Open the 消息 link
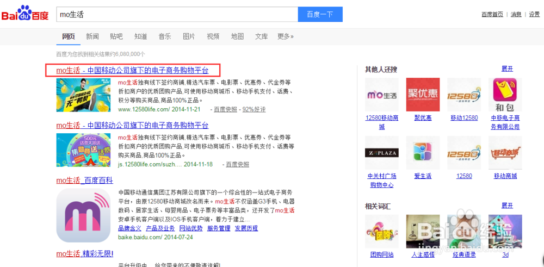The width and height of the screenshot is (544, 267). pos(516,14)
